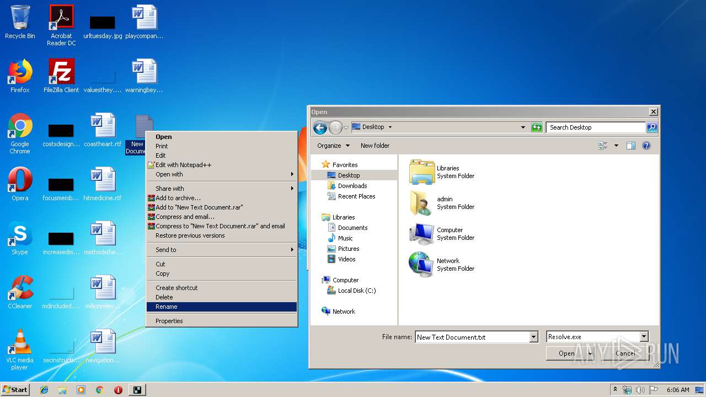Select Documents under Libraries

pos(352,228)
